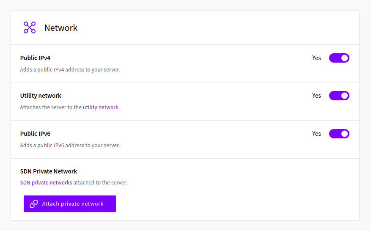Click the Yes label beside Utility network
This screenshot has height=231, width=371.
tap(316, 96)
